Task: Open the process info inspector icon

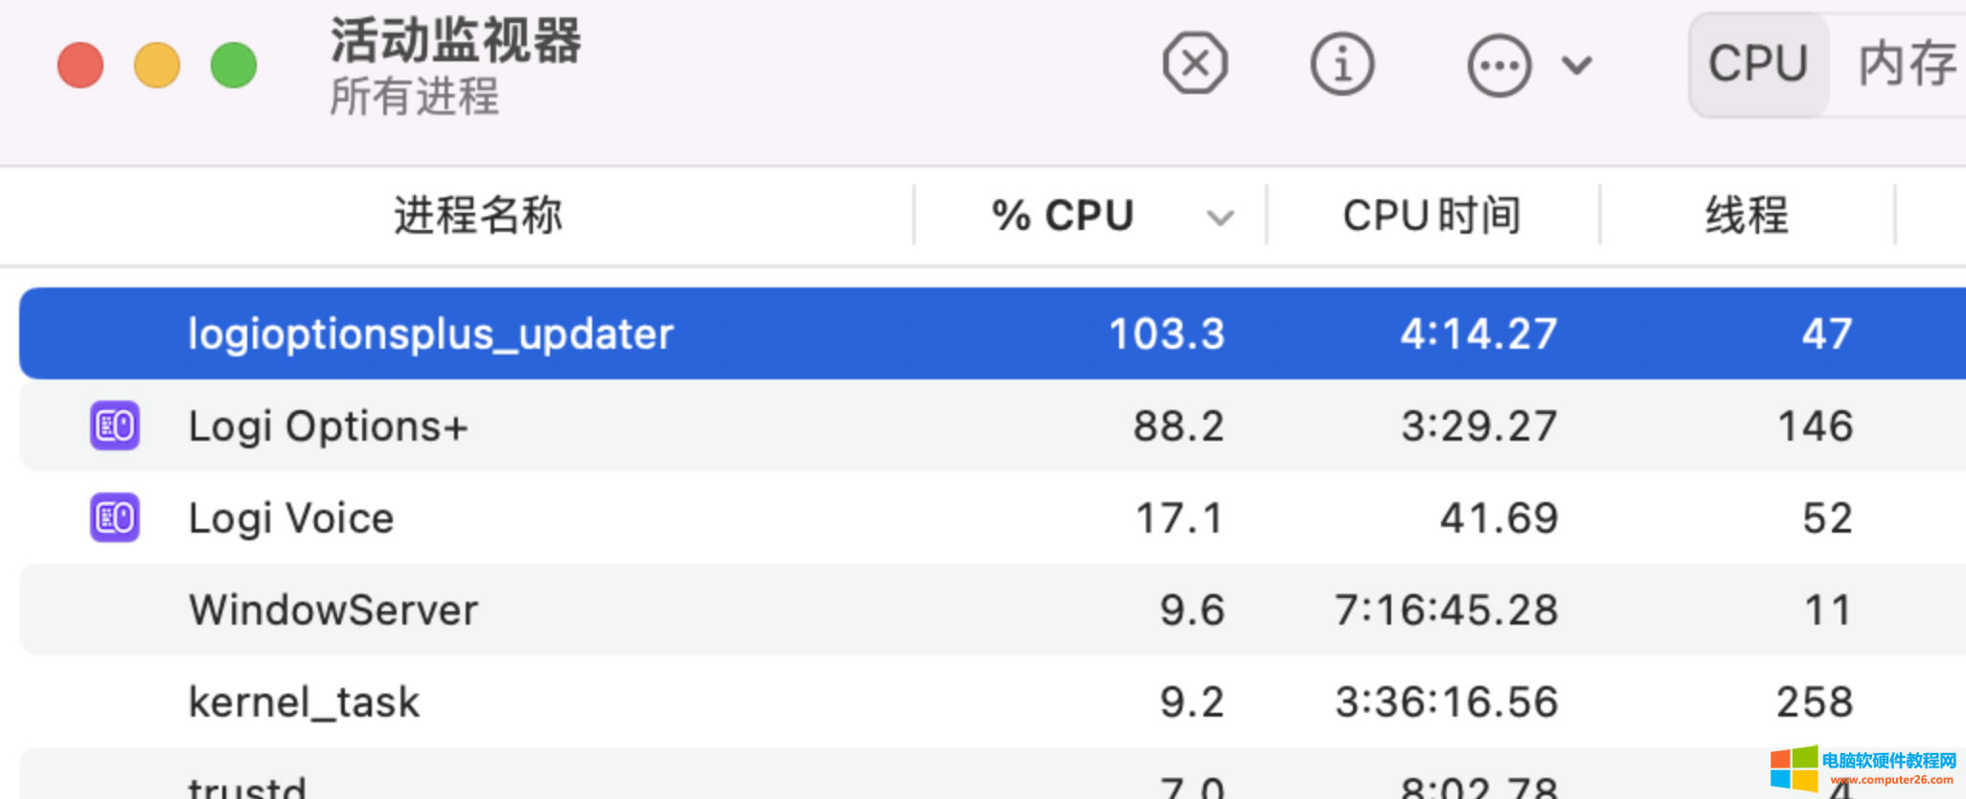Action: tap(1341, 64)
